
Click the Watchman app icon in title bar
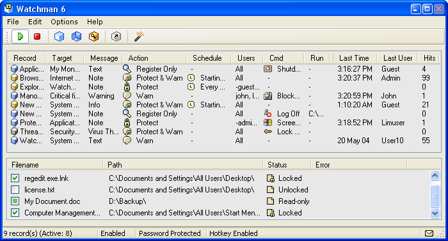(8, 9)
